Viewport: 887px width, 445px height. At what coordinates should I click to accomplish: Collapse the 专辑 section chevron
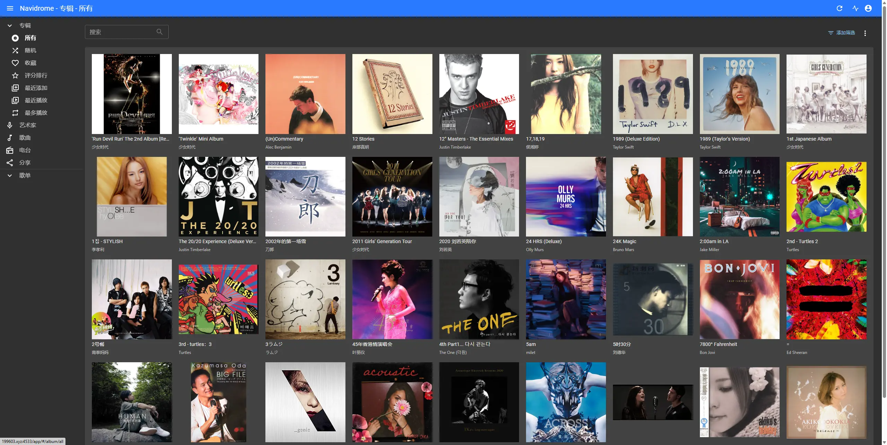click(10, 26)
